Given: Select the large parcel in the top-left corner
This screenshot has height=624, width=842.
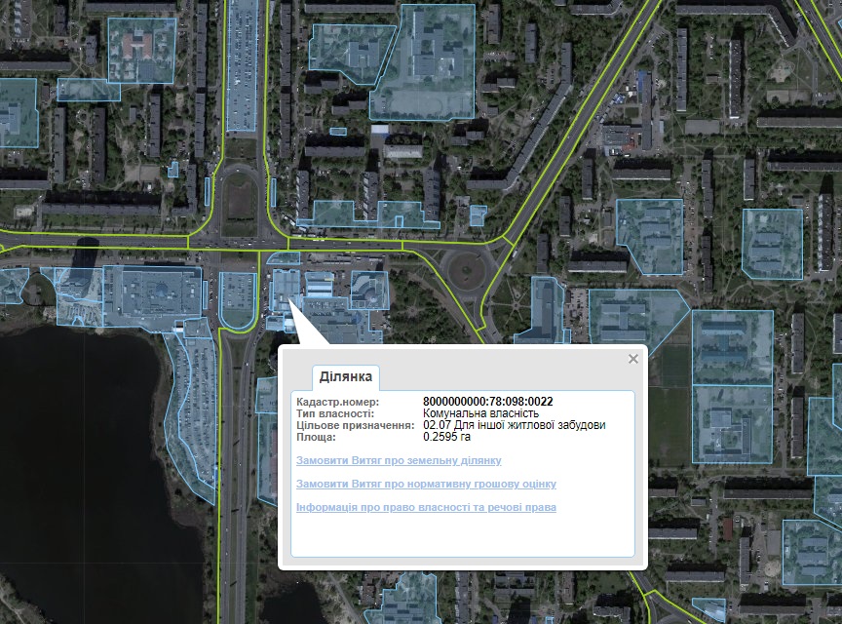Looking at the screenshot, I should (139, 49).
